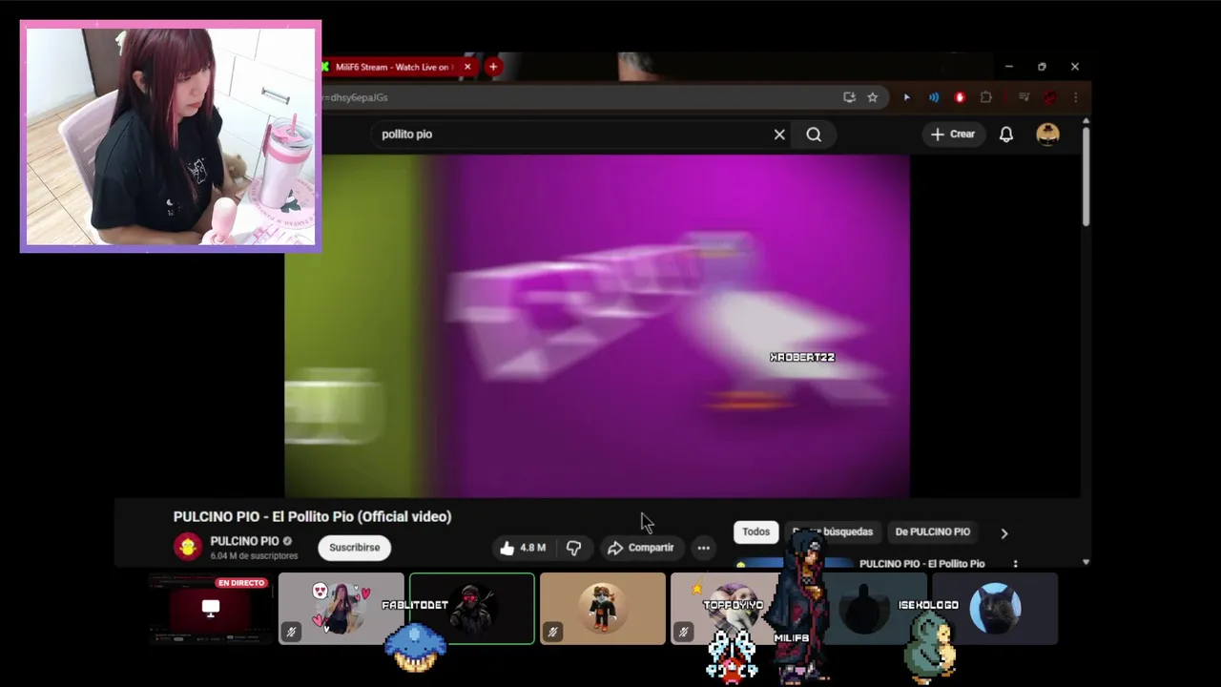Clear the YouTube search text
1221x687 pixels.
779,135
